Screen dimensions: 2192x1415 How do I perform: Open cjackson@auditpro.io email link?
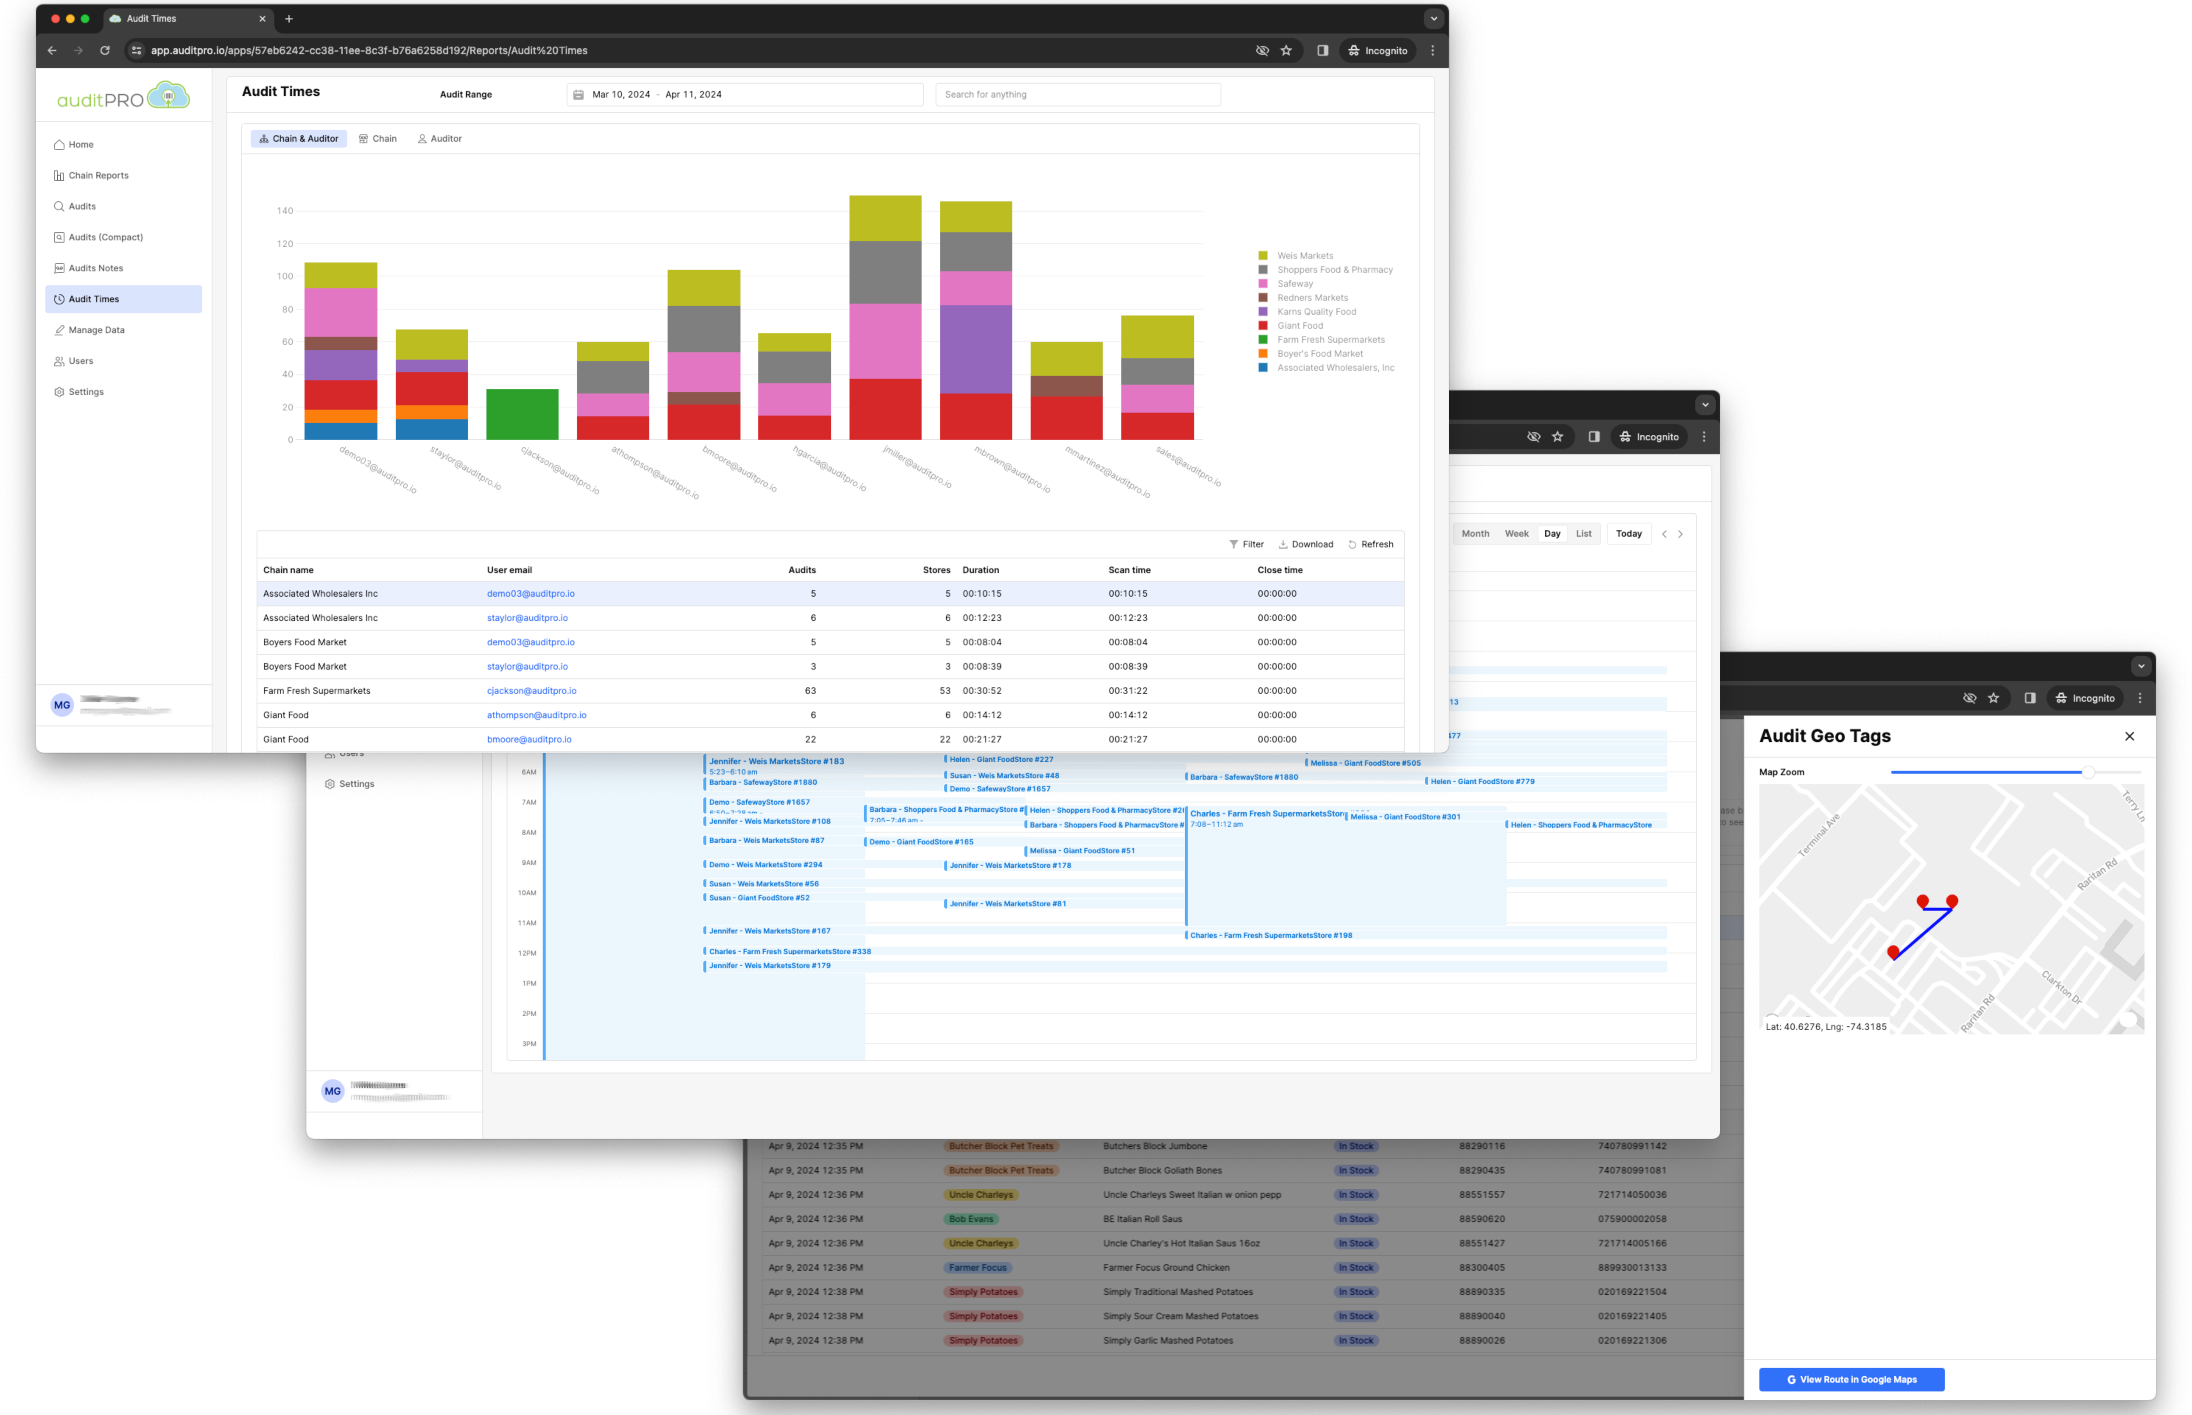(x=531, y=691)
